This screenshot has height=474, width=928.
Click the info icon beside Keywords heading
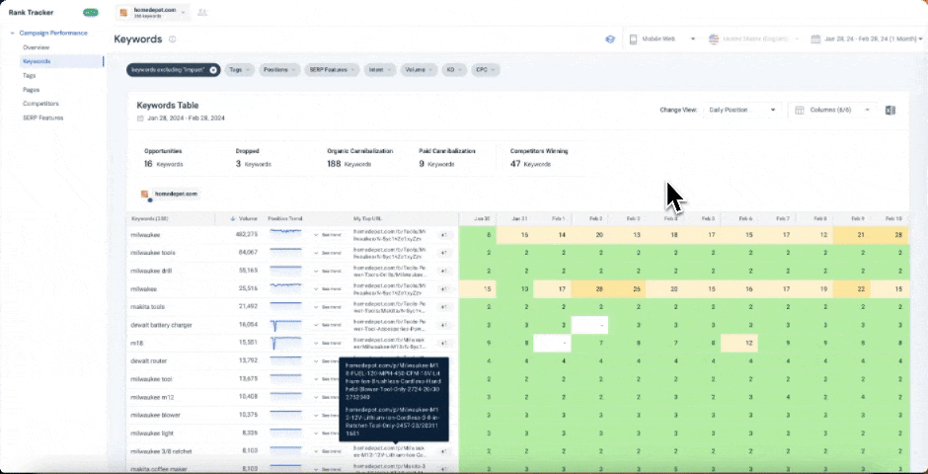pos(172,39)
